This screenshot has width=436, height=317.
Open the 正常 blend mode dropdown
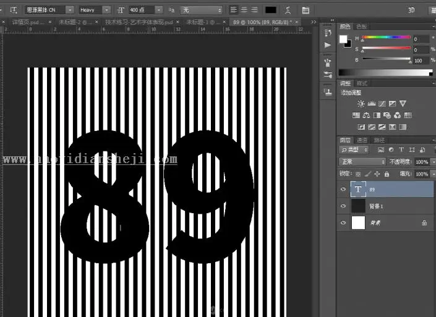coord(362,162)
